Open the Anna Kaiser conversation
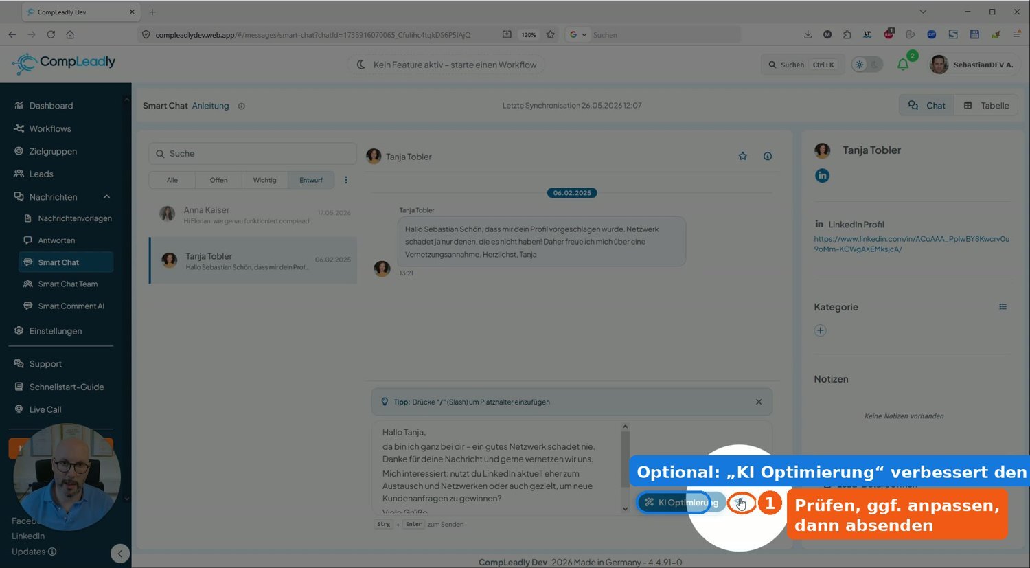 253,214
